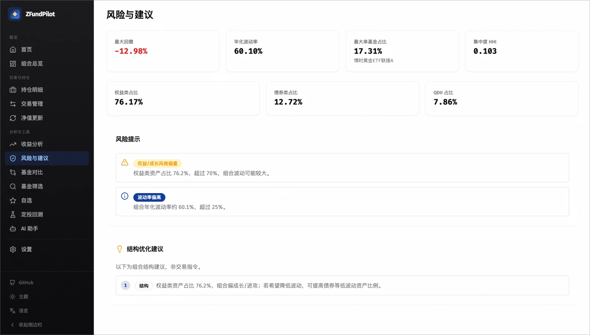Image resolution: width=590 pixels, height=335 pixels.
Task: Click the 权益类占比 value 76.17%
Action: [129, 102]
